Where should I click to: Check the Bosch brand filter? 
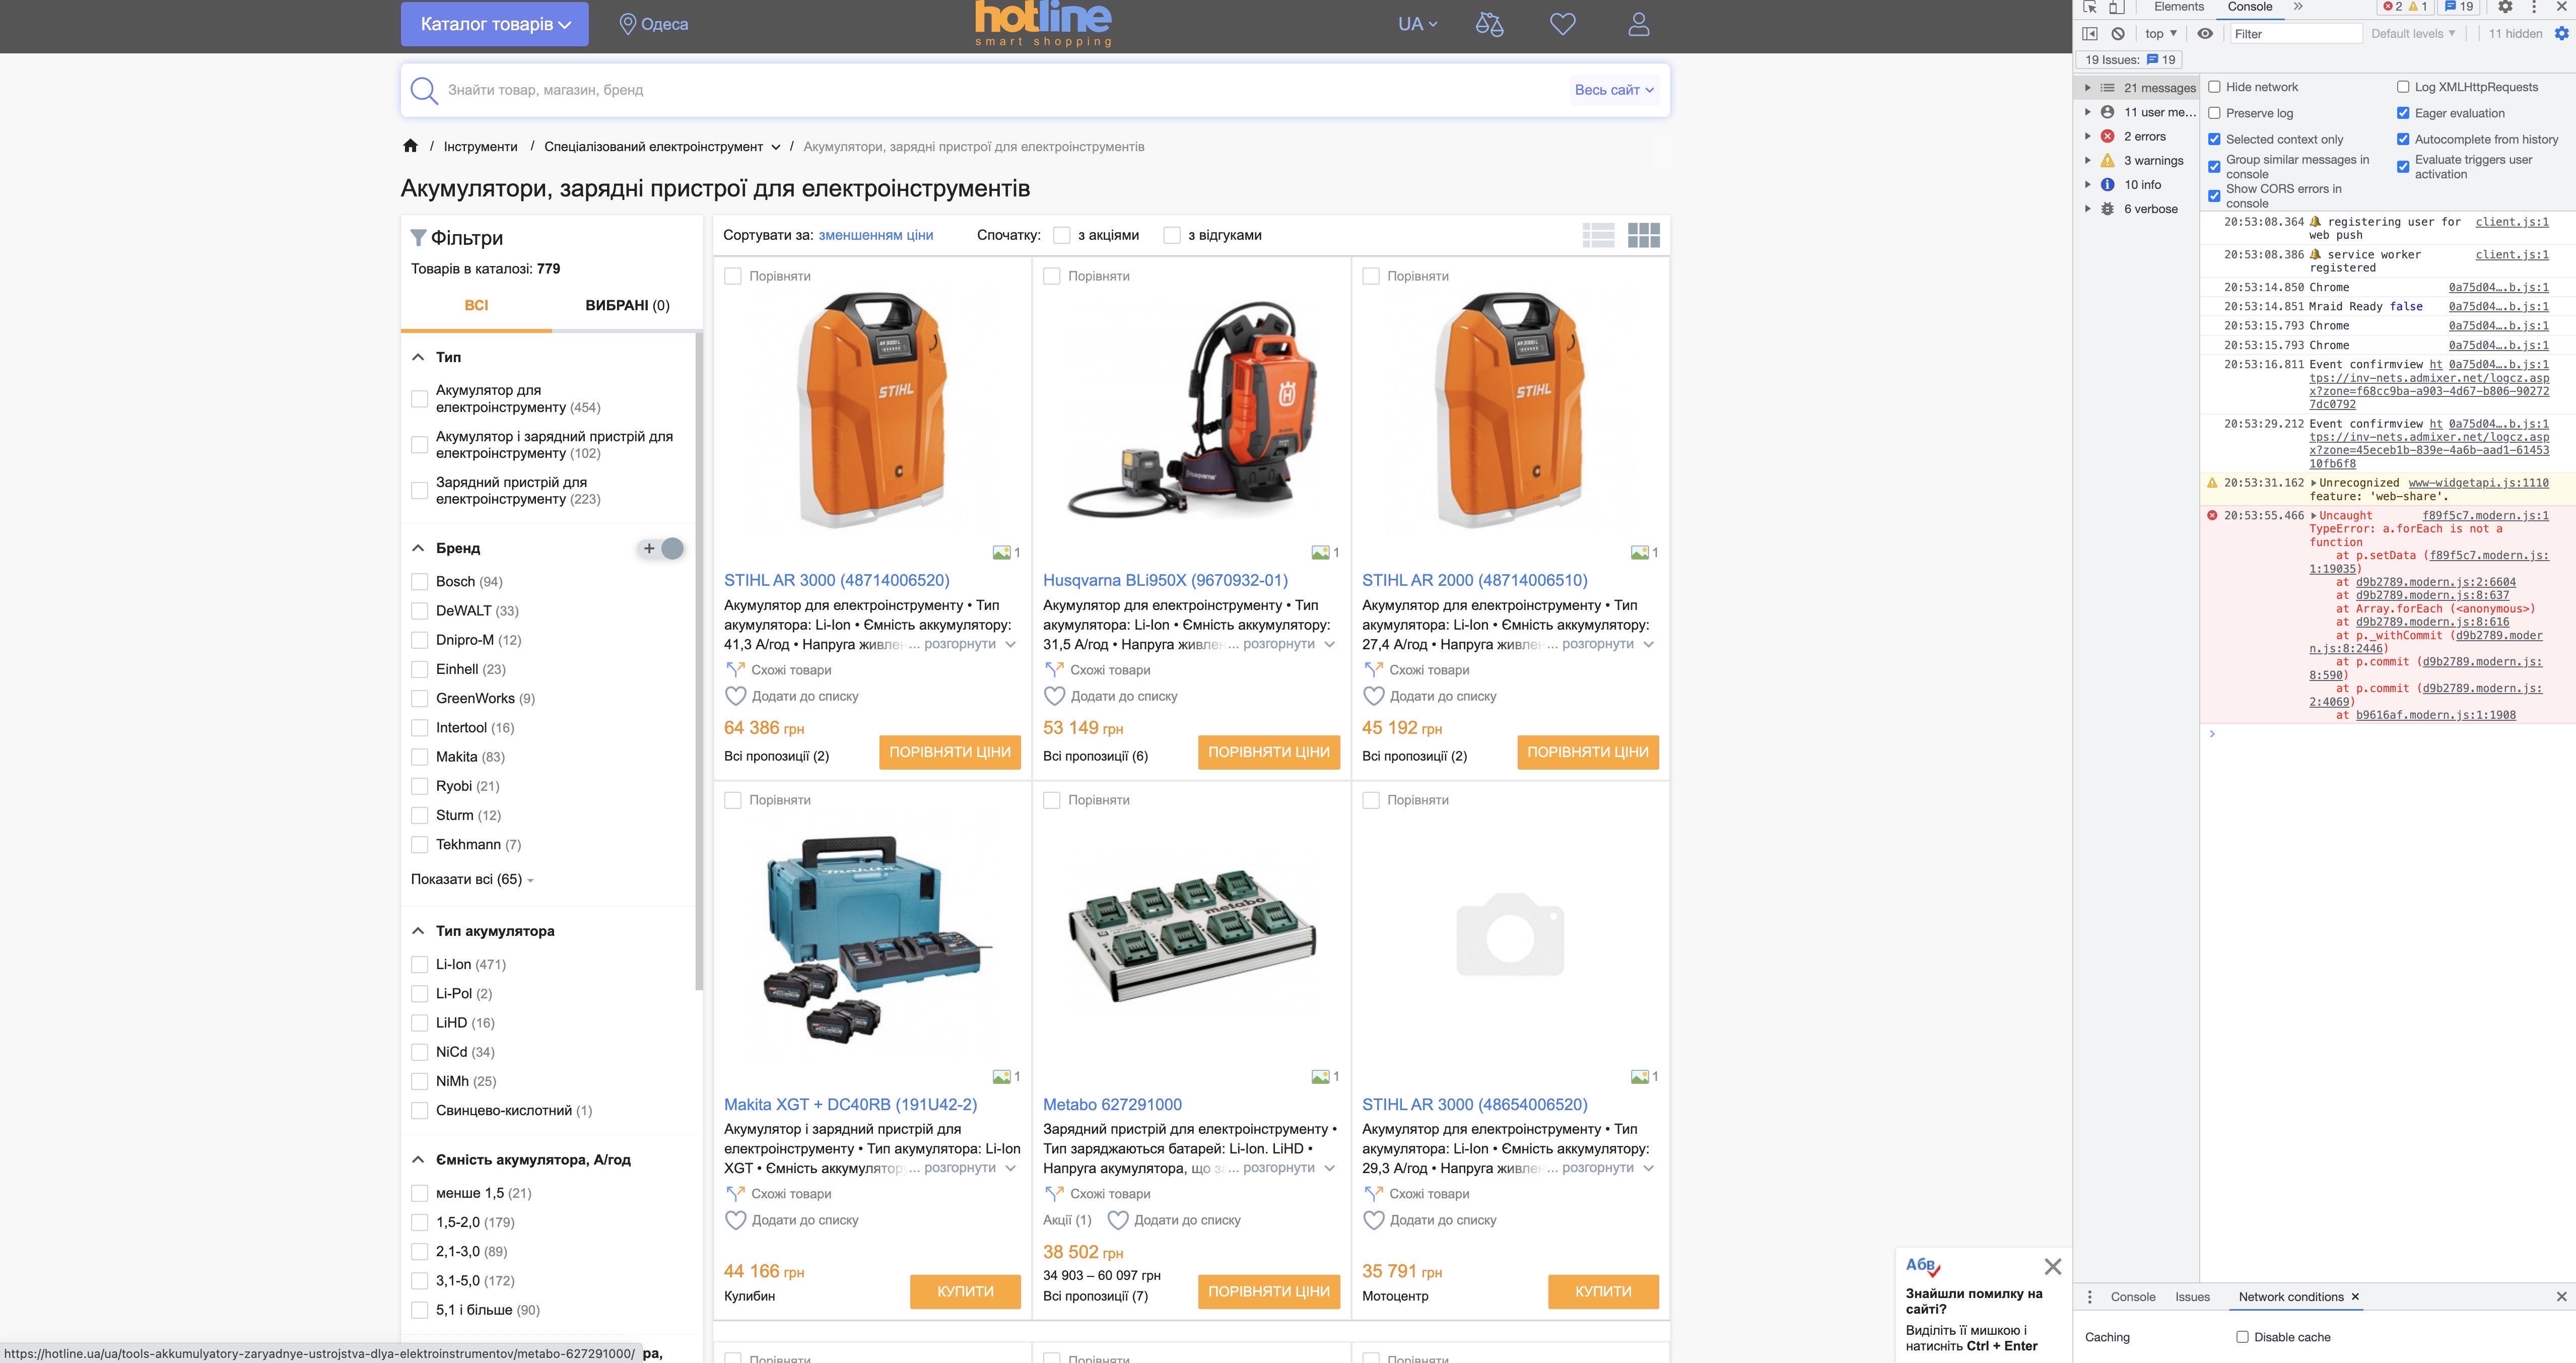click(420, 582)
